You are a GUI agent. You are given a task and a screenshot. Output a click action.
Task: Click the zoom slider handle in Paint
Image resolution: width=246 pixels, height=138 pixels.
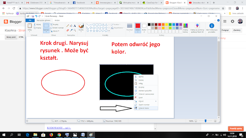tap(206, 121)
